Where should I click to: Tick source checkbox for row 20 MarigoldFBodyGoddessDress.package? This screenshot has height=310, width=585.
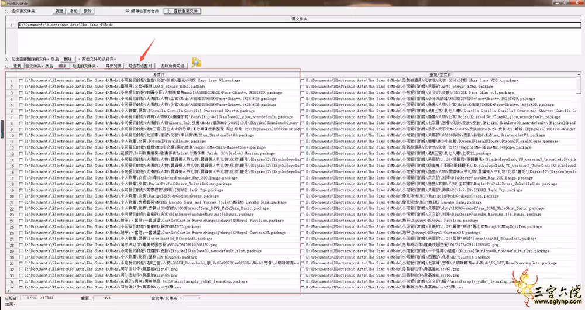pyautogui.click(x=21, y=196)
